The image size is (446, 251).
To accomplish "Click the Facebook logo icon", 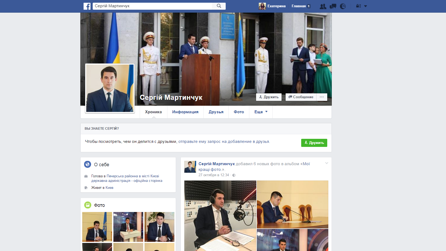I will pos(87,6).
